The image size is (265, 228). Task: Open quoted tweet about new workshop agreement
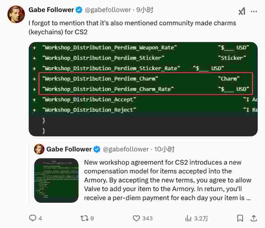tap(167, 180)
